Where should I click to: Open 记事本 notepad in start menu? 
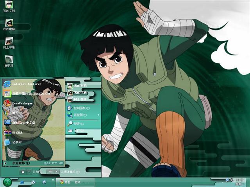point(12,142)
